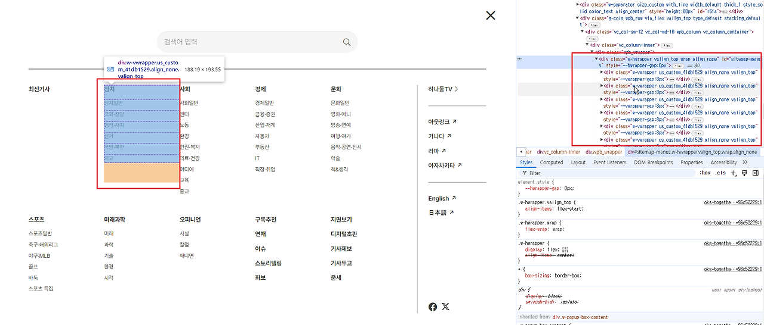
Task: Open the Accessibility tab
Action: (724, 162)
